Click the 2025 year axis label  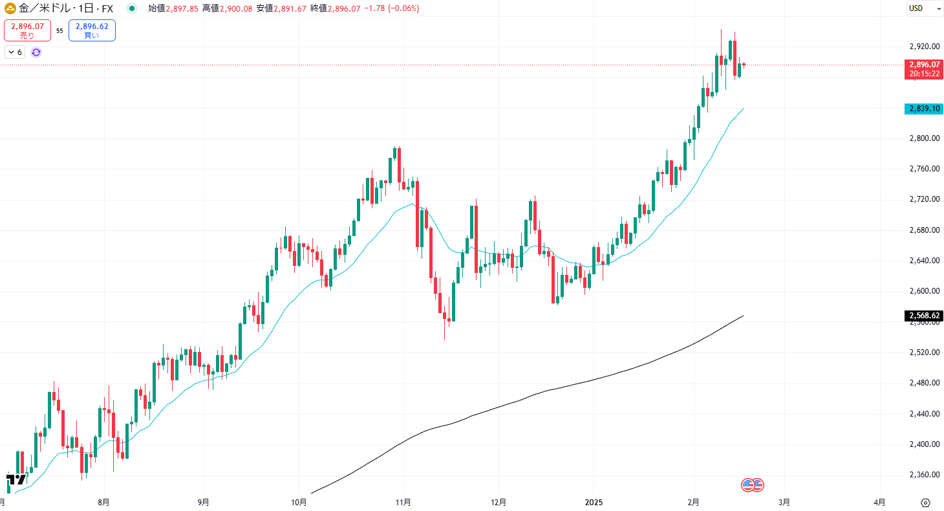point(594,502)
